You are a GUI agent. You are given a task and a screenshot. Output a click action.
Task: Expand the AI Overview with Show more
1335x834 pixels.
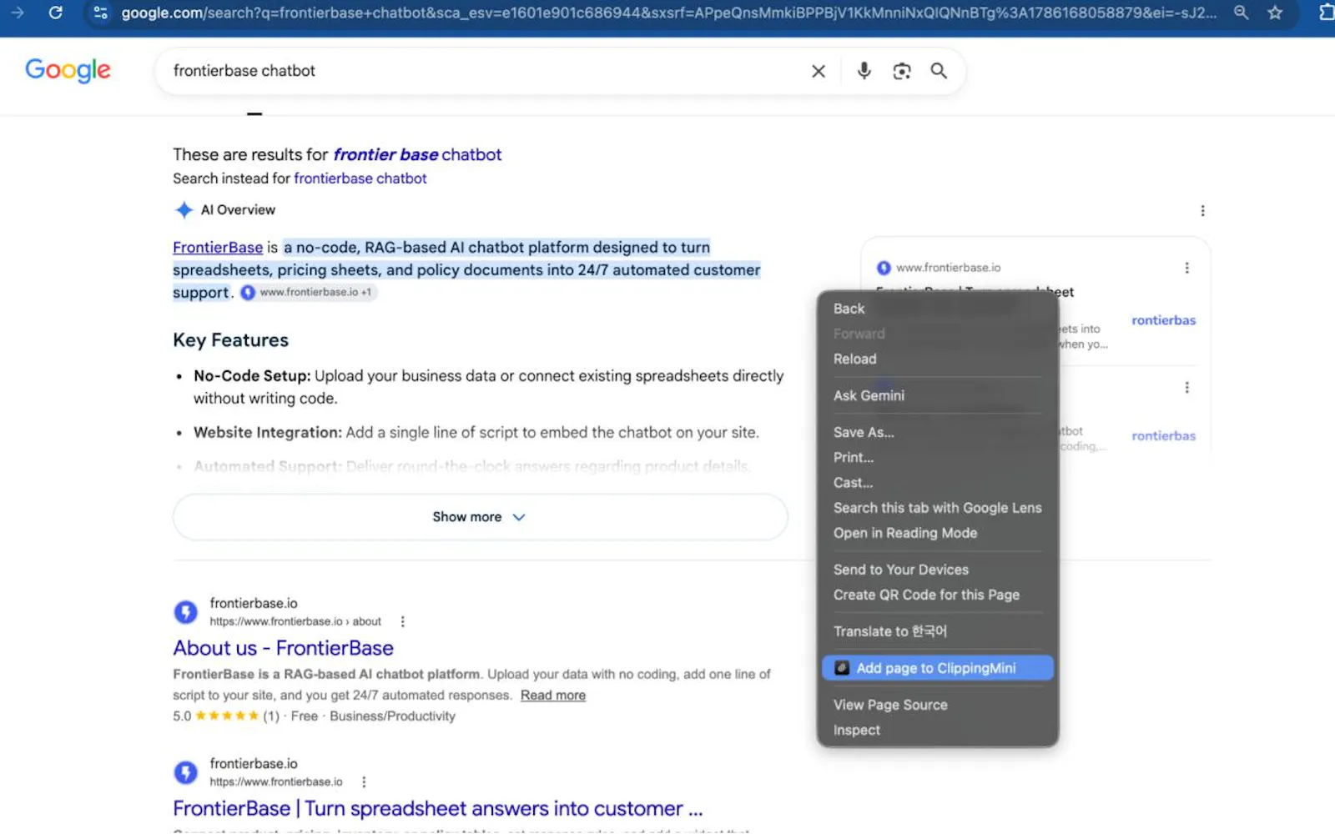[x=480, y=517]
